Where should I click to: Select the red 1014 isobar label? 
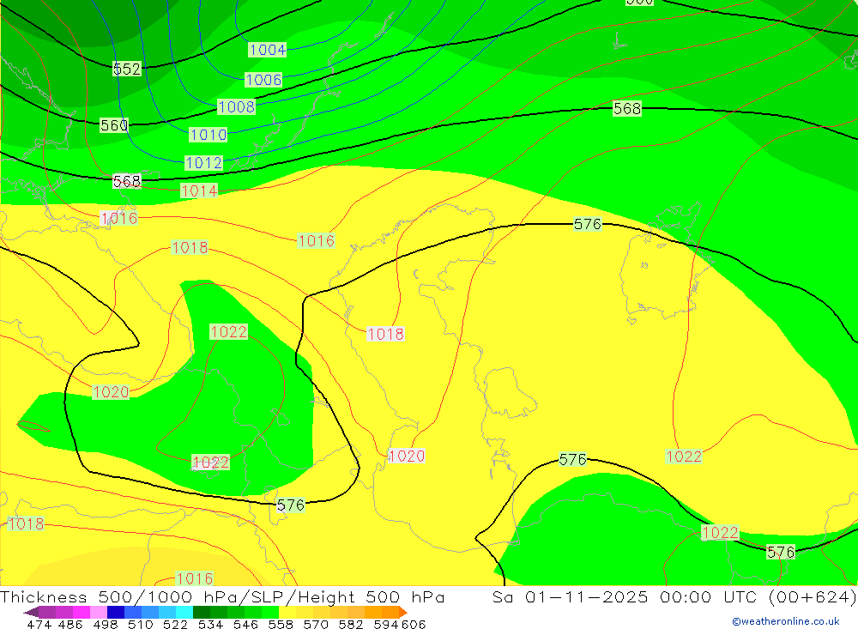tap(199, 191)
